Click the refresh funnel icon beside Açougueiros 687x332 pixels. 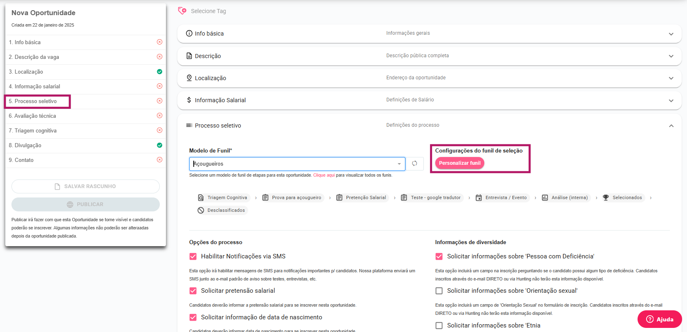coord(414,164)
